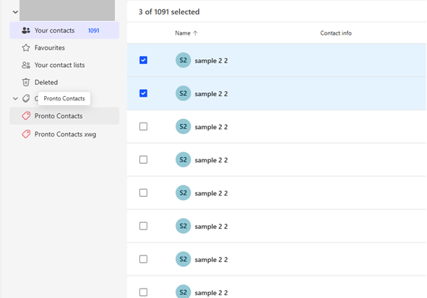Click the Your contacts people icon
This screenshot has width=427, height=298.
pos(26,30)
